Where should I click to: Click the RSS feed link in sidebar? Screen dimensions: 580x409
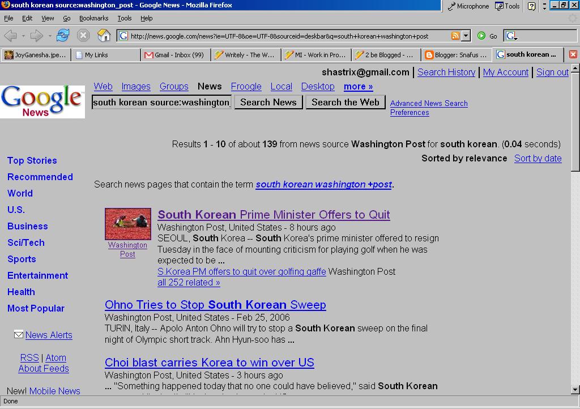coord(29,357)
